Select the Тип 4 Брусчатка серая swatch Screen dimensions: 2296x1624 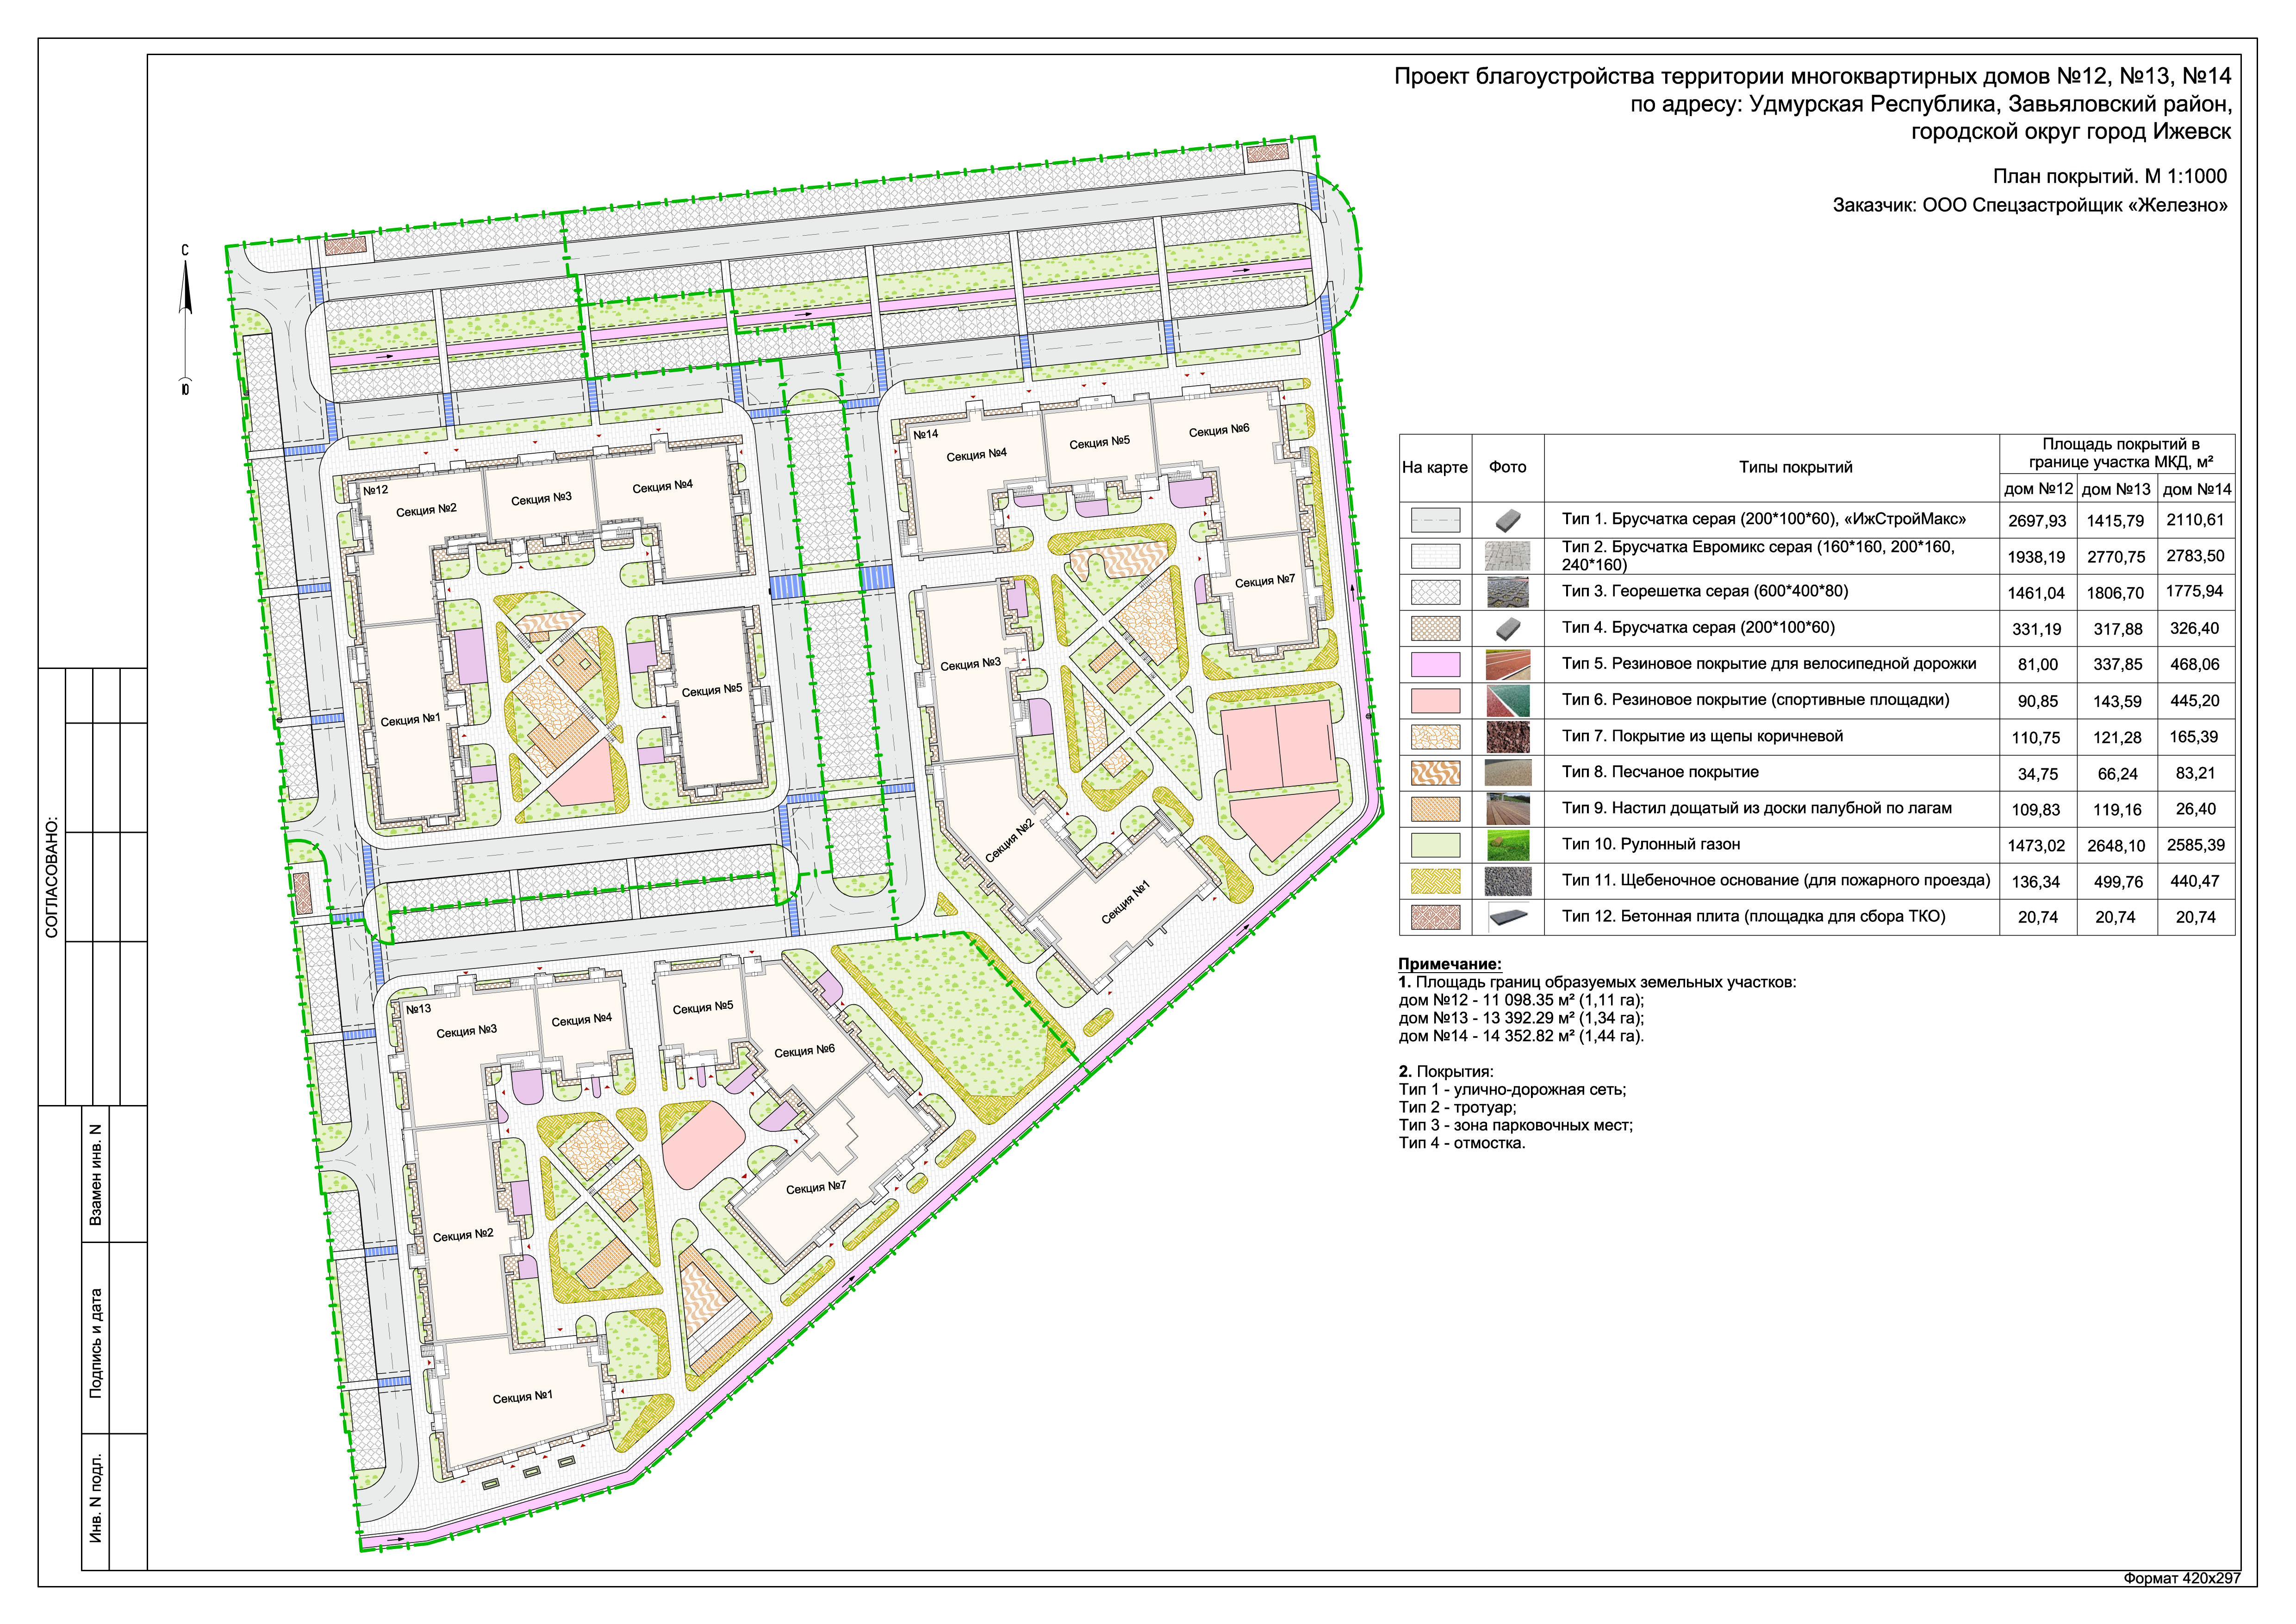coord(1435,628)
